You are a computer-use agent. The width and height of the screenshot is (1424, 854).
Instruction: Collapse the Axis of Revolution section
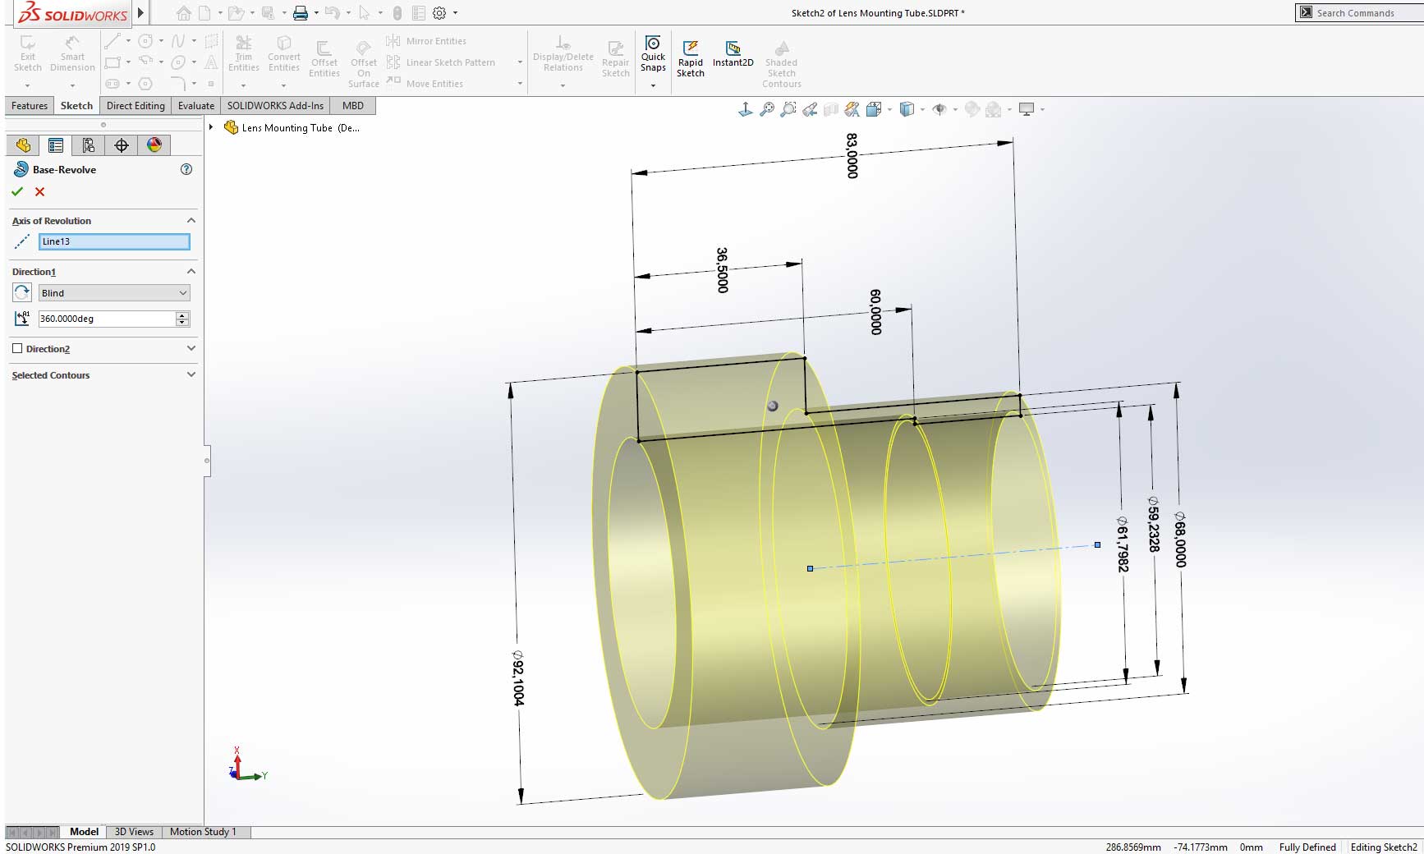coord(191,220)
